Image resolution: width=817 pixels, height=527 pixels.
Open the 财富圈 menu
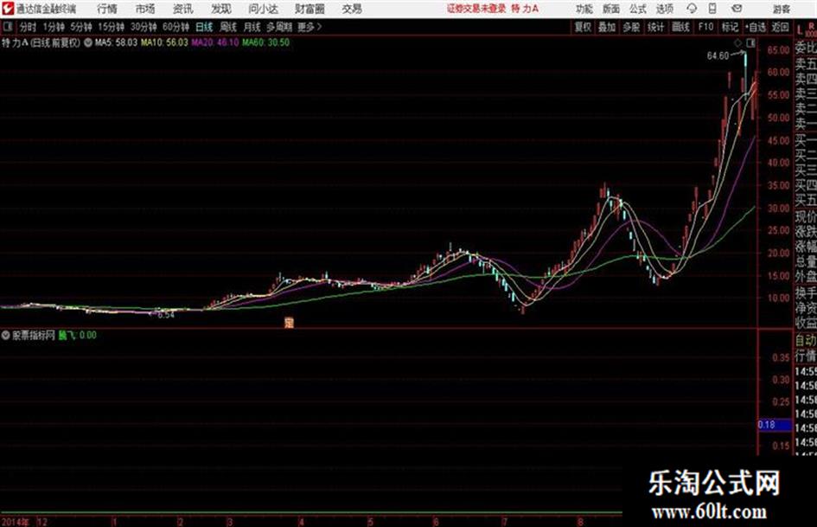coord(310,9)
